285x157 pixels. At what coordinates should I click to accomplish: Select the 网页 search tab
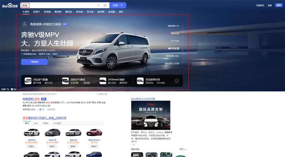pyautogui.click(x=26, y=11)
